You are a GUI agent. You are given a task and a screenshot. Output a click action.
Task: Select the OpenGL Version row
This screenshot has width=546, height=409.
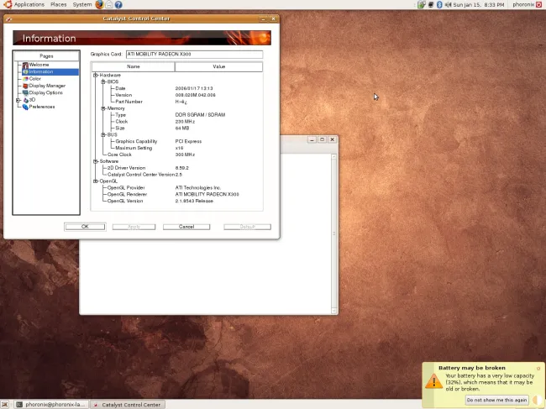click(177, 201)
